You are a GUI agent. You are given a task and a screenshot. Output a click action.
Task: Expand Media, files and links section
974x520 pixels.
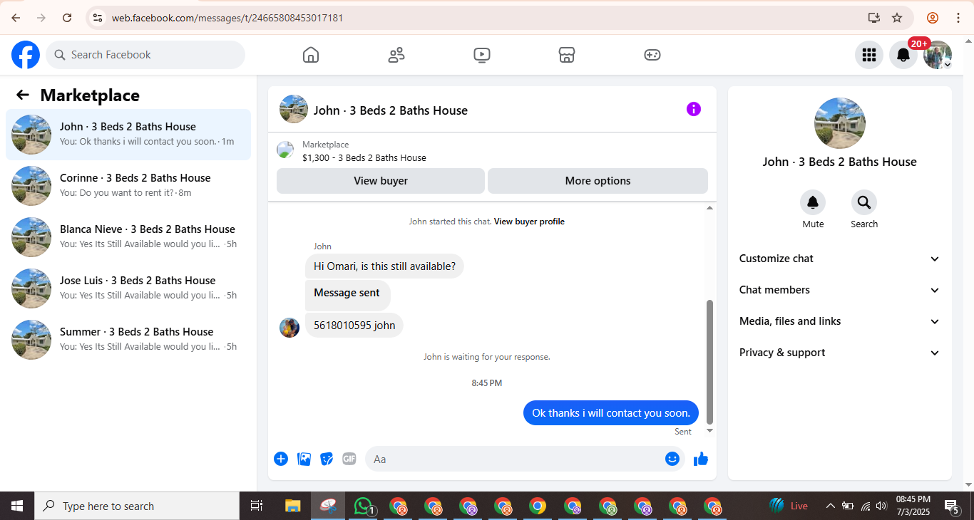840,321
